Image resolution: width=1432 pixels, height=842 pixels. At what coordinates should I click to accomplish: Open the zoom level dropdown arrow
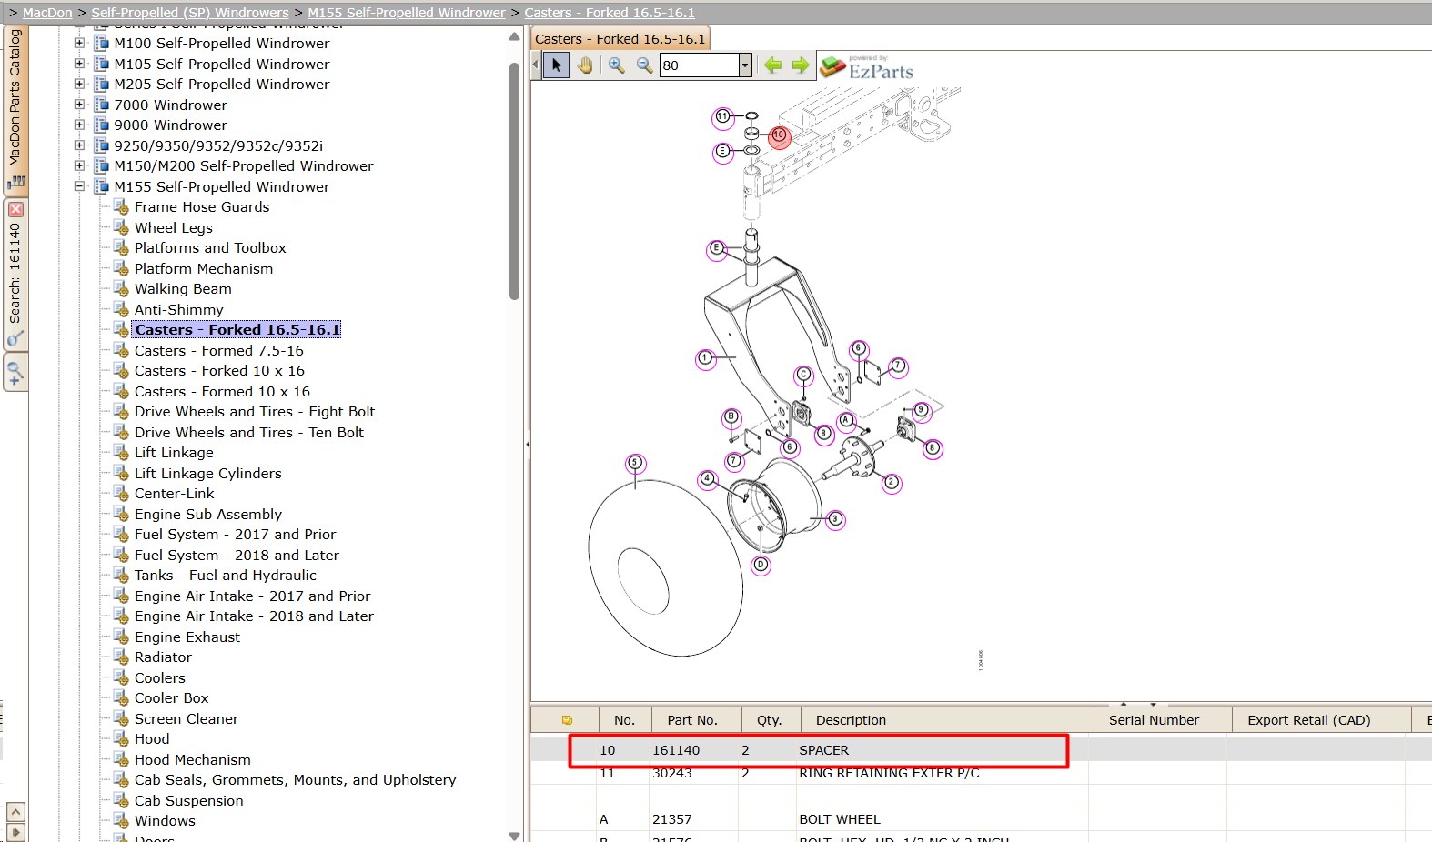[x=745, y=65]
